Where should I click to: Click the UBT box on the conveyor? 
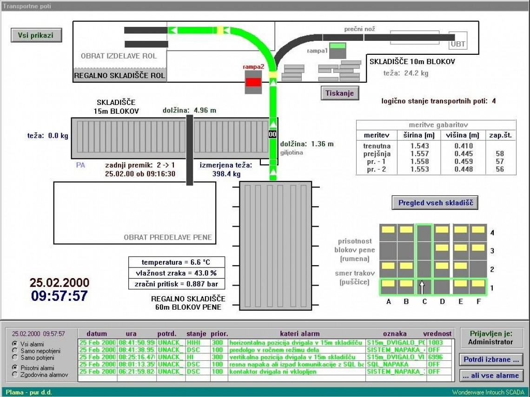click(457, 44)
